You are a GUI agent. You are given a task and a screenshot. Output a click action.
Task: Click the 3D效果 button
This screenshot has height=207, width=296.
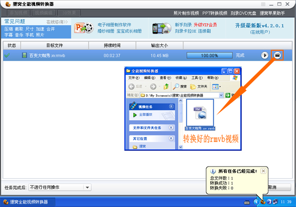(x=69, y=13)
